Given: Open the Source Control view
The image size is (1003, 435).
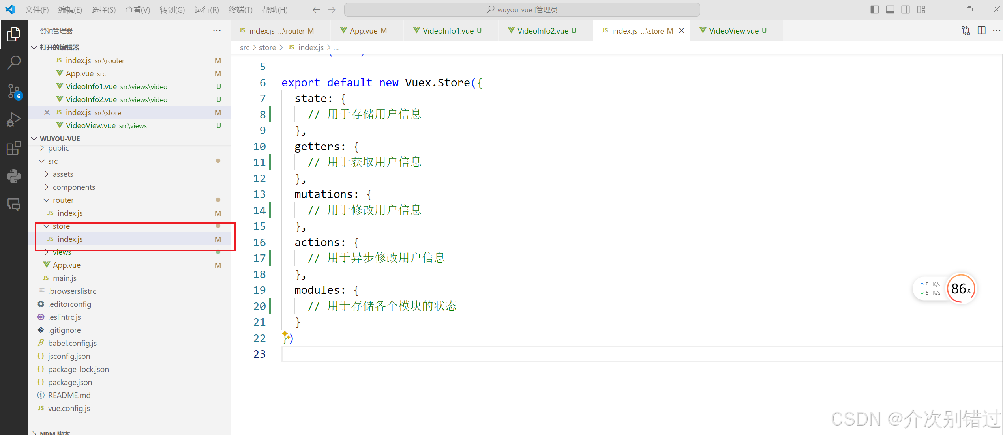Looking at the screenshot, I should (14, 91).
